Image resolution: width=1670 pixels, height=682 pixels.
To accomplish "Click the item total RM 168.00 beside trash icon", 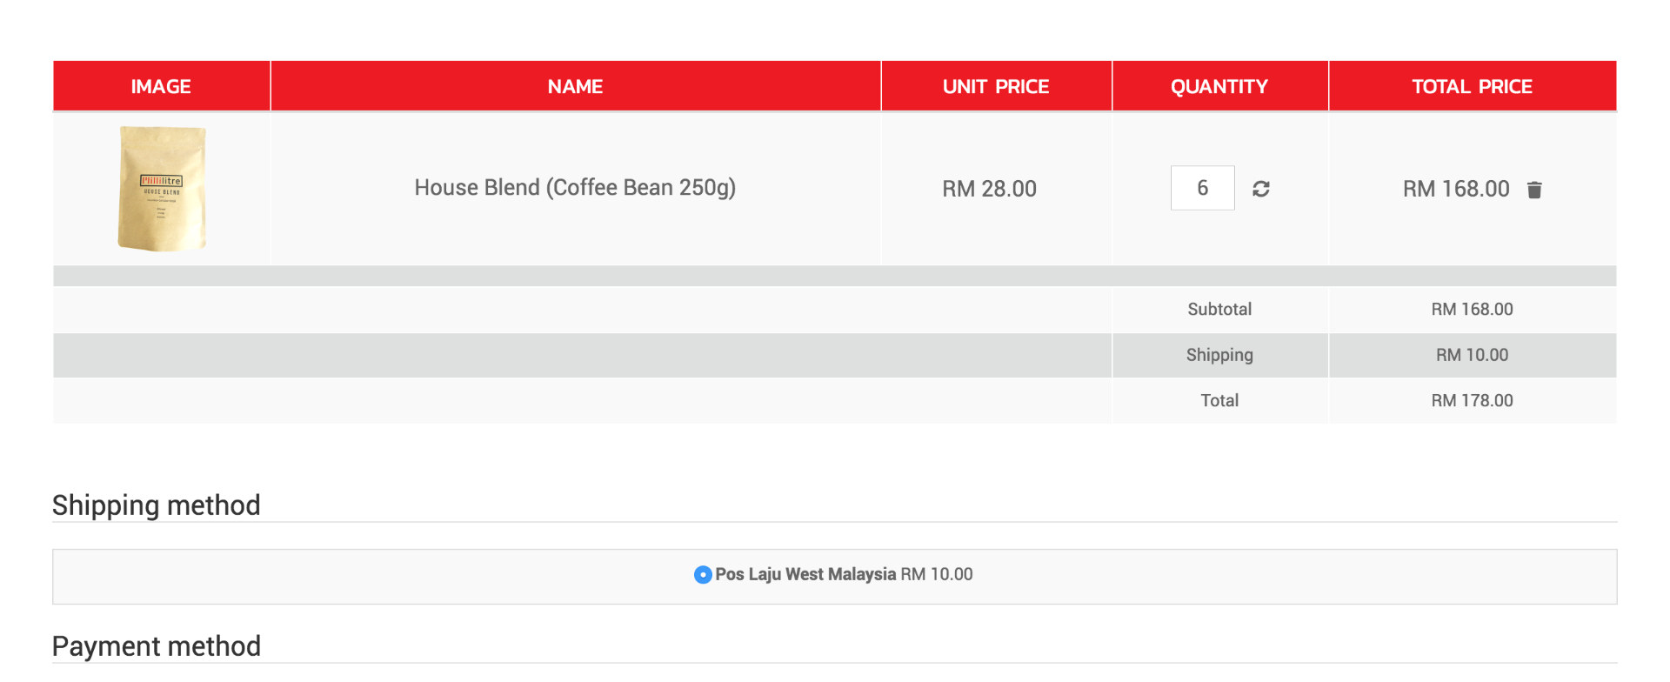I will [1456, 189].
